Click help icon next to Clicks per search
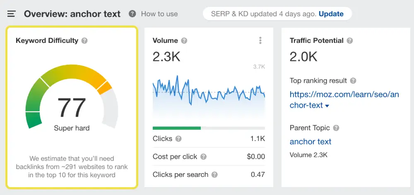Screen dimensions: 414x195 [214, 174]
